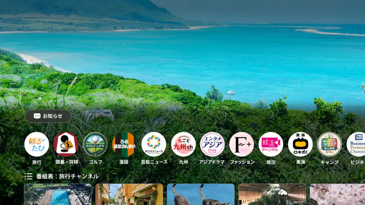Open the greenhouse hall thumbnail
365x205 pixels.
point(272,194)
